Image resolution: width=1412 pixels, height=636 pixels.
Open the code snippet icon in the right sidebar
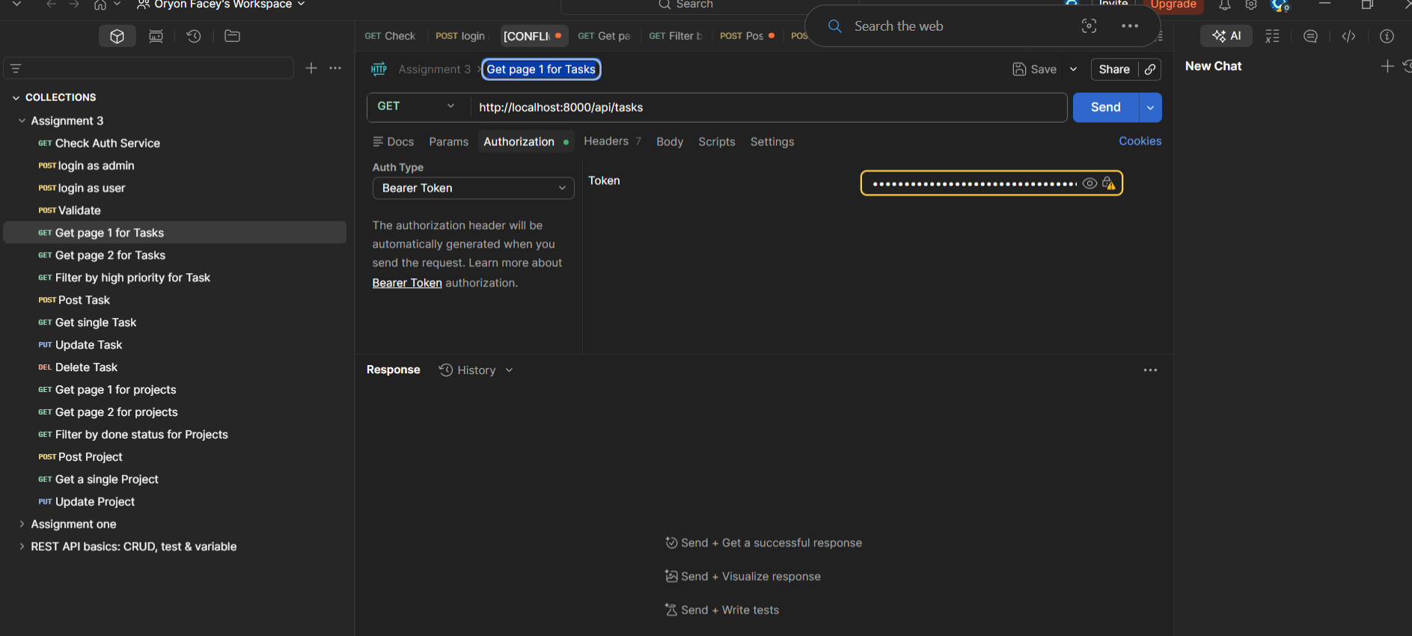coord(1348,36)
